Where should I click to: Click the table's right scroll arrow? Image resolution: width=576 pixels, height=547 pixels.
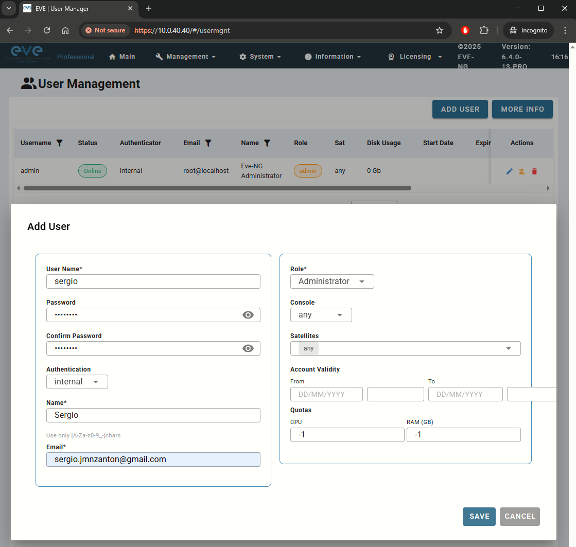pos(548,188)
